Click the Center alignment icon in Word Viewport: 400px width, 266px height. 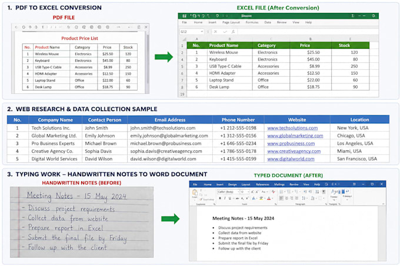286,198
